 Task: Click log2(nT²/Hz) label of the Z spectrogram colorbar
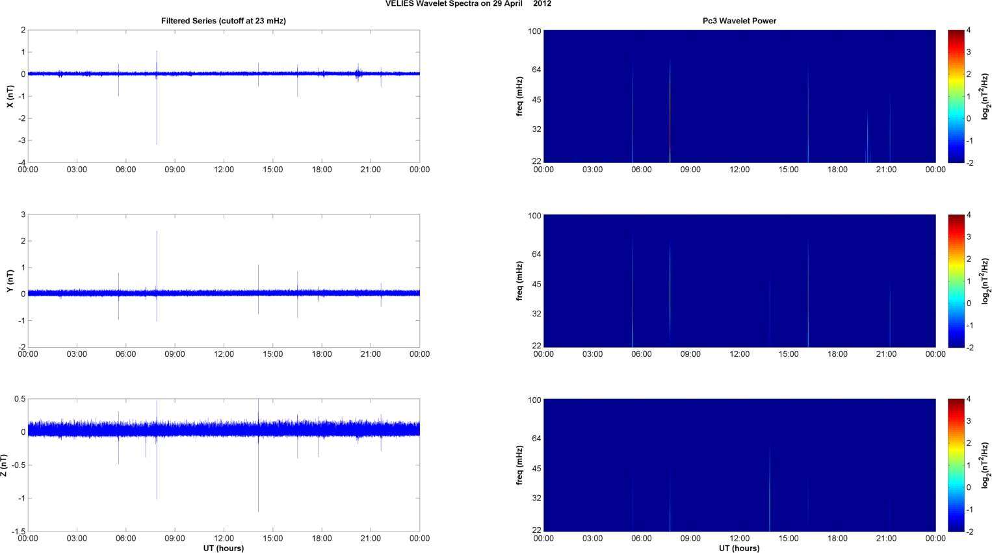coord(985,465)
